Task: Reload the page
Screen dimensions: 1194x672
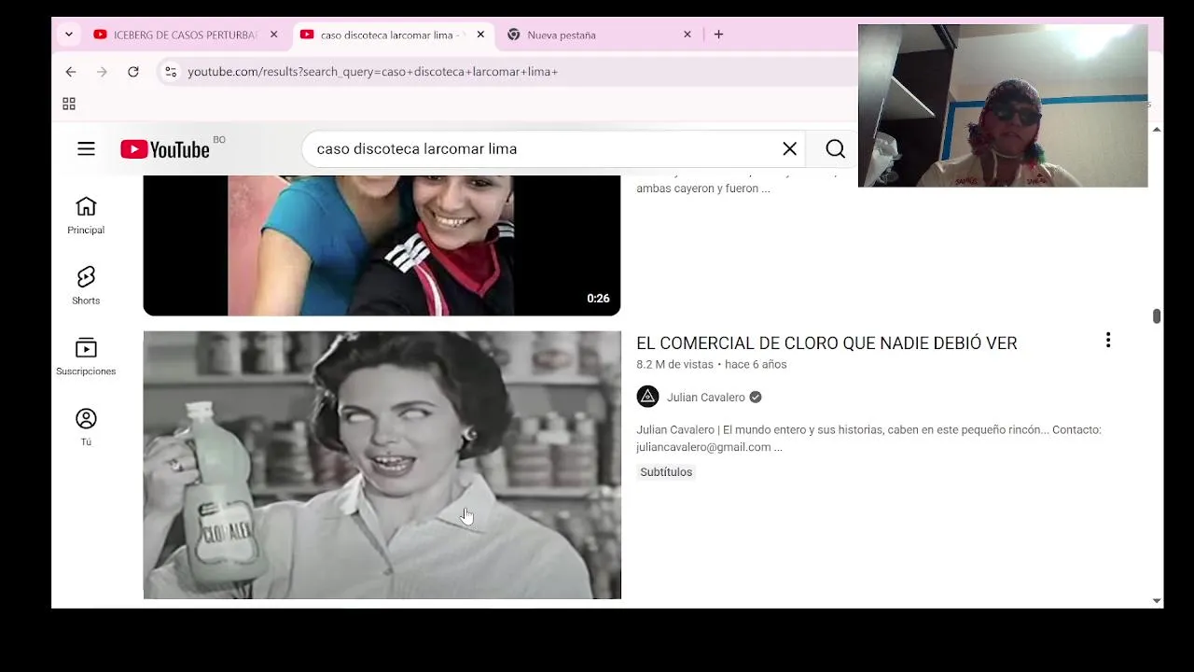Action: pyautogui.click(x=133, y=71)
